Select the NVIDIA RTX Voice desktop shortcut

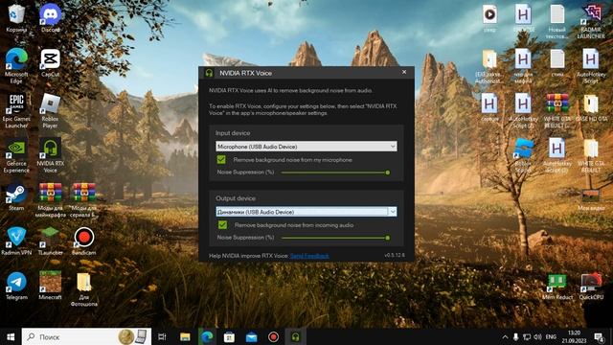[50, 155]
